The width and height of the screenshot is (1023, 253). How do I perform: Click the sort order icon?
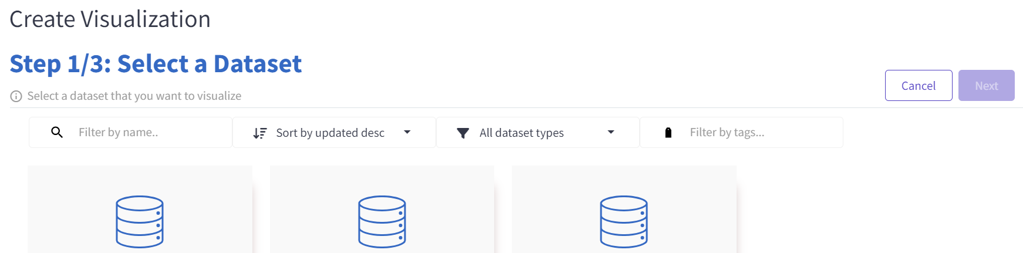pyautogui.click(x=260, y=133)
